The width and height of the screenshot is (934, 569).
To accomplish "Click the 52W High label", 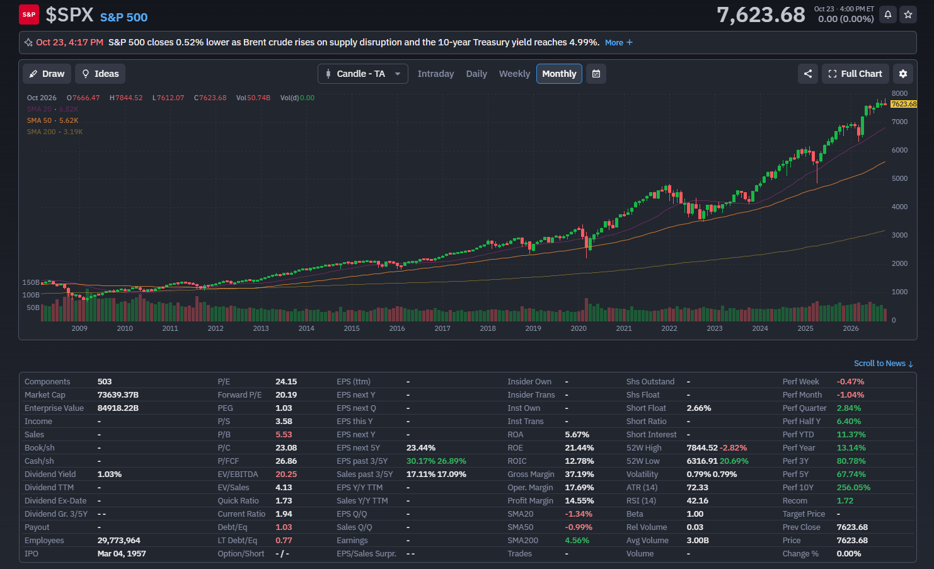I will tap(644, 448).
